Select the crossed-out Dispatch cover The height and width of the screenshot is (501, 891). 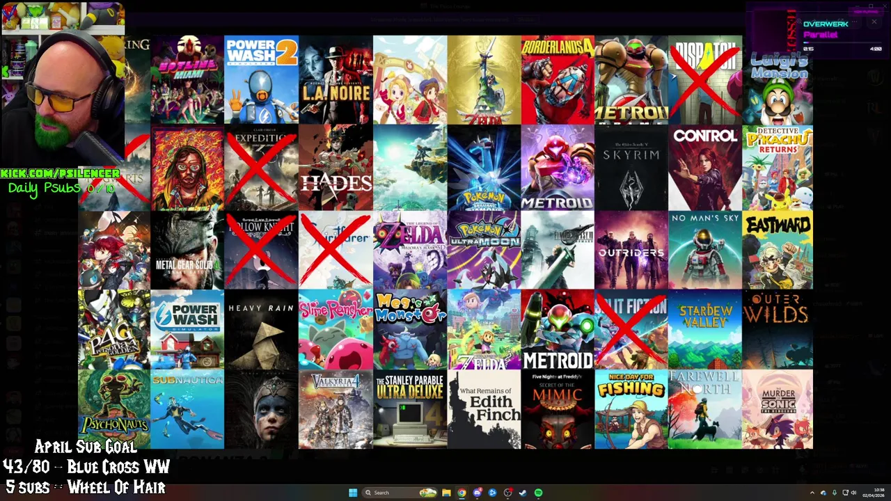[705, 80]
